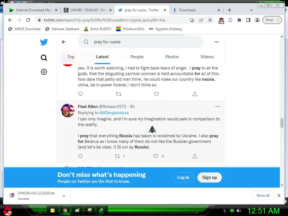Reply to Paul Allen's tweet
Viewport: 288px width, 216px height.
pos(80,156)
